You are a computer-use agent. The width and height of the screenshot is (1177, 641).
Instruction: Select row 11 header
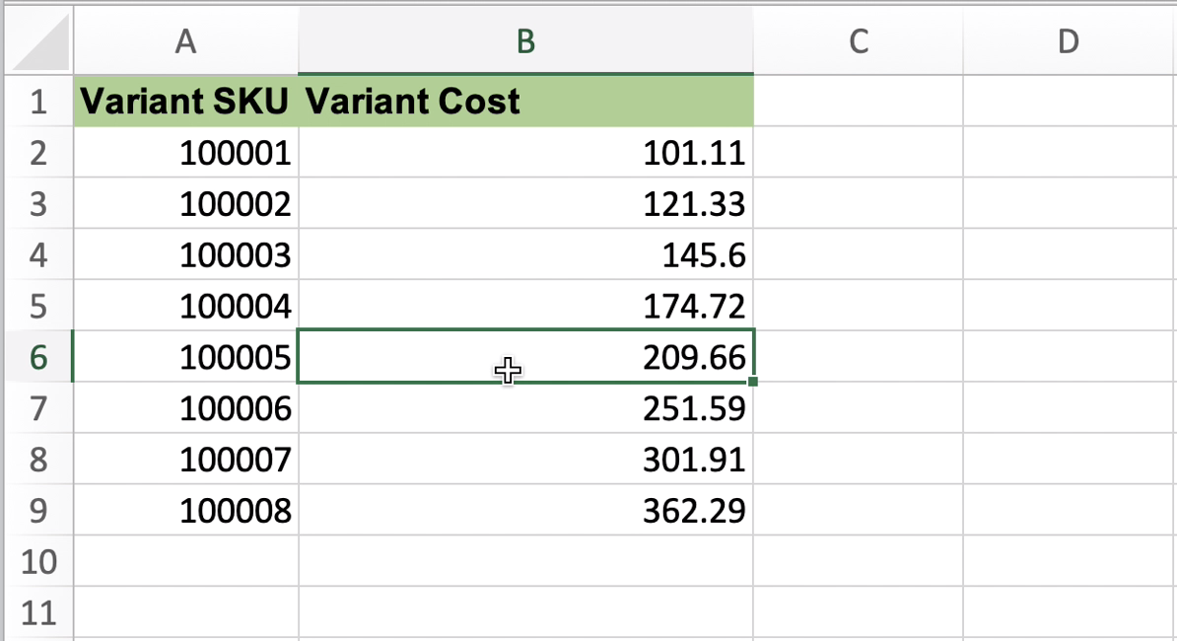point(37,613)
